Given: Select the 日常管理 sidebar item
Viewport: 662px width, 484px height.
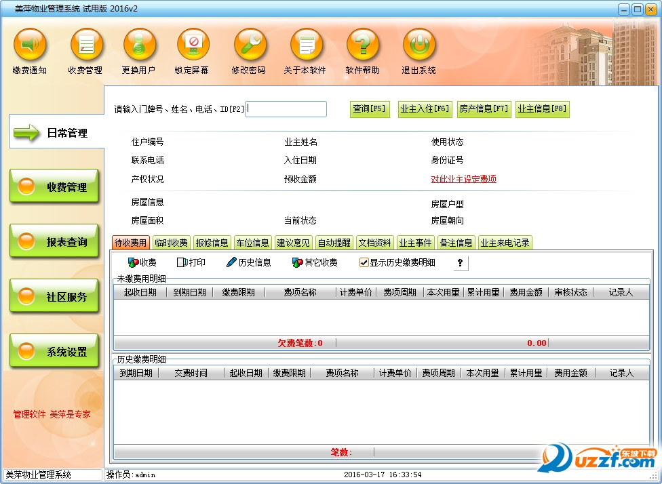Looking at the screenshot, I should point(56,132).
